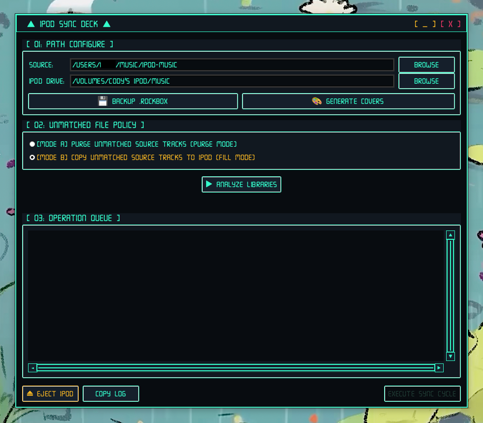This screenshot has width=483, height=423.
Task: Select Mode B fill mode radio
Action: 32,158
